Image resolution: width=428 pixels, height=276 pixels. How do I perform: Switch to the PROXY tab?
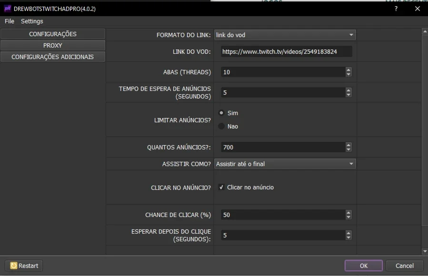click(53, 46)
